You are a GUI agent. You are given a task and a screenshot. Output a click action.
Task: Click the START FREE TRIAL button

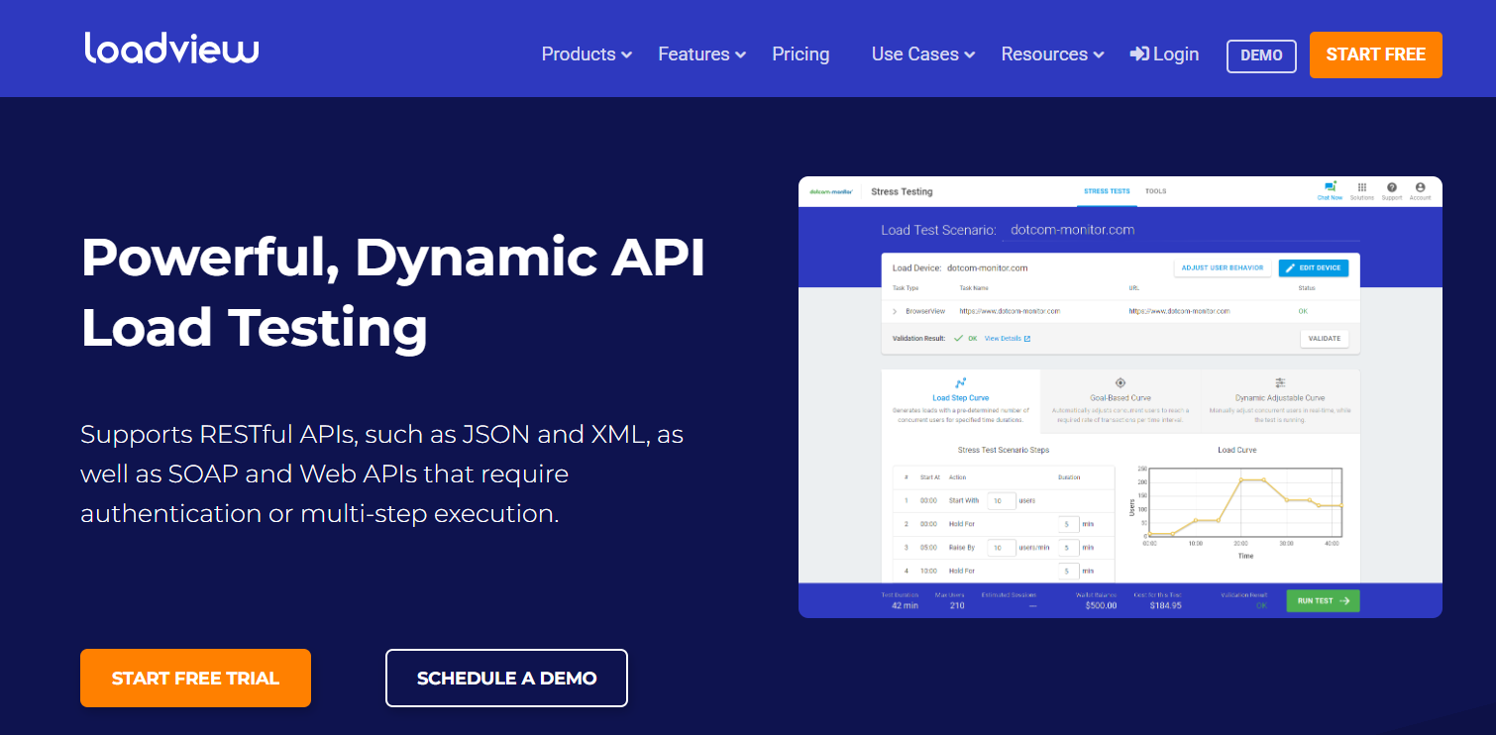195,678
